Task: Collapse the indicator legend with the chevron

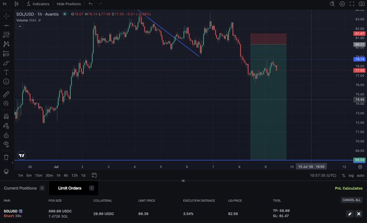Action: (20, 27)
